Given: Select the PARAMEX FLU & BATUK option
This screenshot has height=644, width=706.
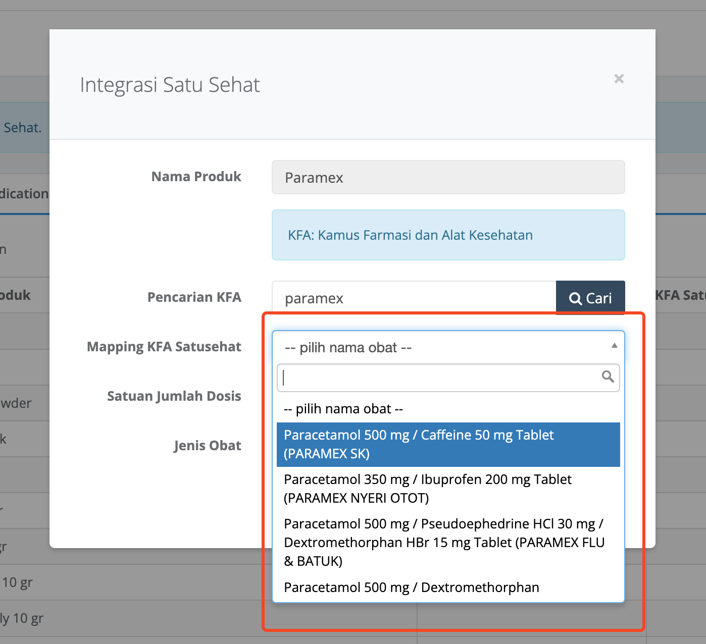Looking at the screenshot, I should tap(448, 542).
